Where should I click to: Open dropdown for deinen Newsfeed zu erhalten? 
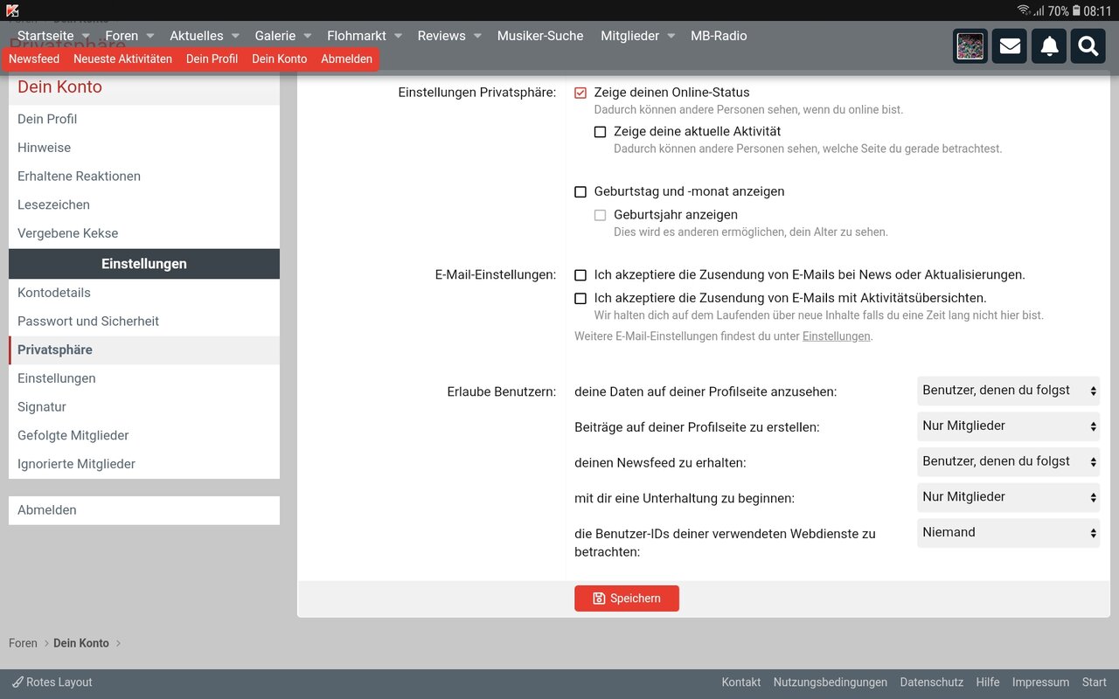pyautogui.click(x=1008, y=461)
